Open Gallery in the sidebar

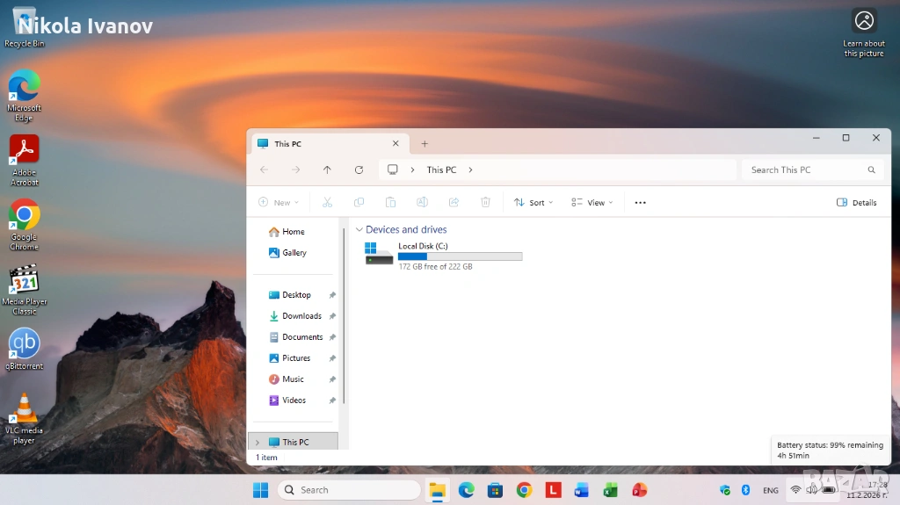[x=294, y=253]
